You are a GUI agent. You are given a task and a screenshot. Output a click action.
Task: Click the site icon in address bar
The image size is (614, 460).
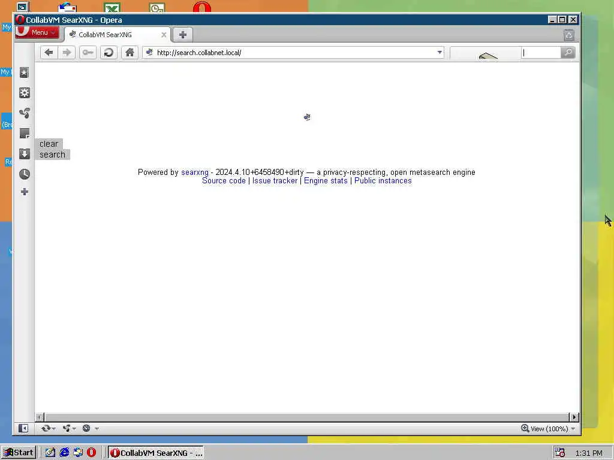coord(149,53)
